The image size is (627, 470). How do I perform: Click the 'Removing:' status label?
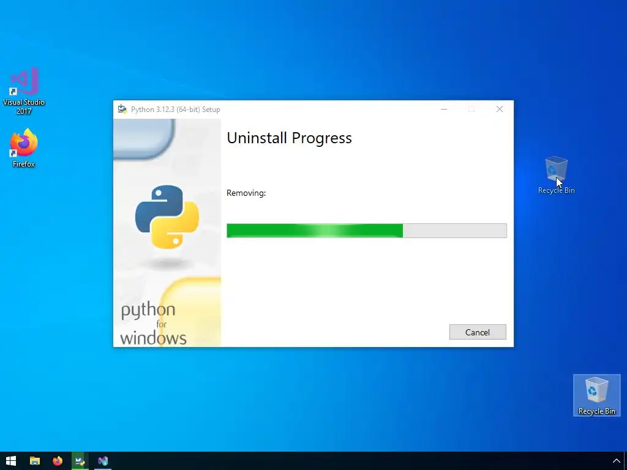(246, 193)
